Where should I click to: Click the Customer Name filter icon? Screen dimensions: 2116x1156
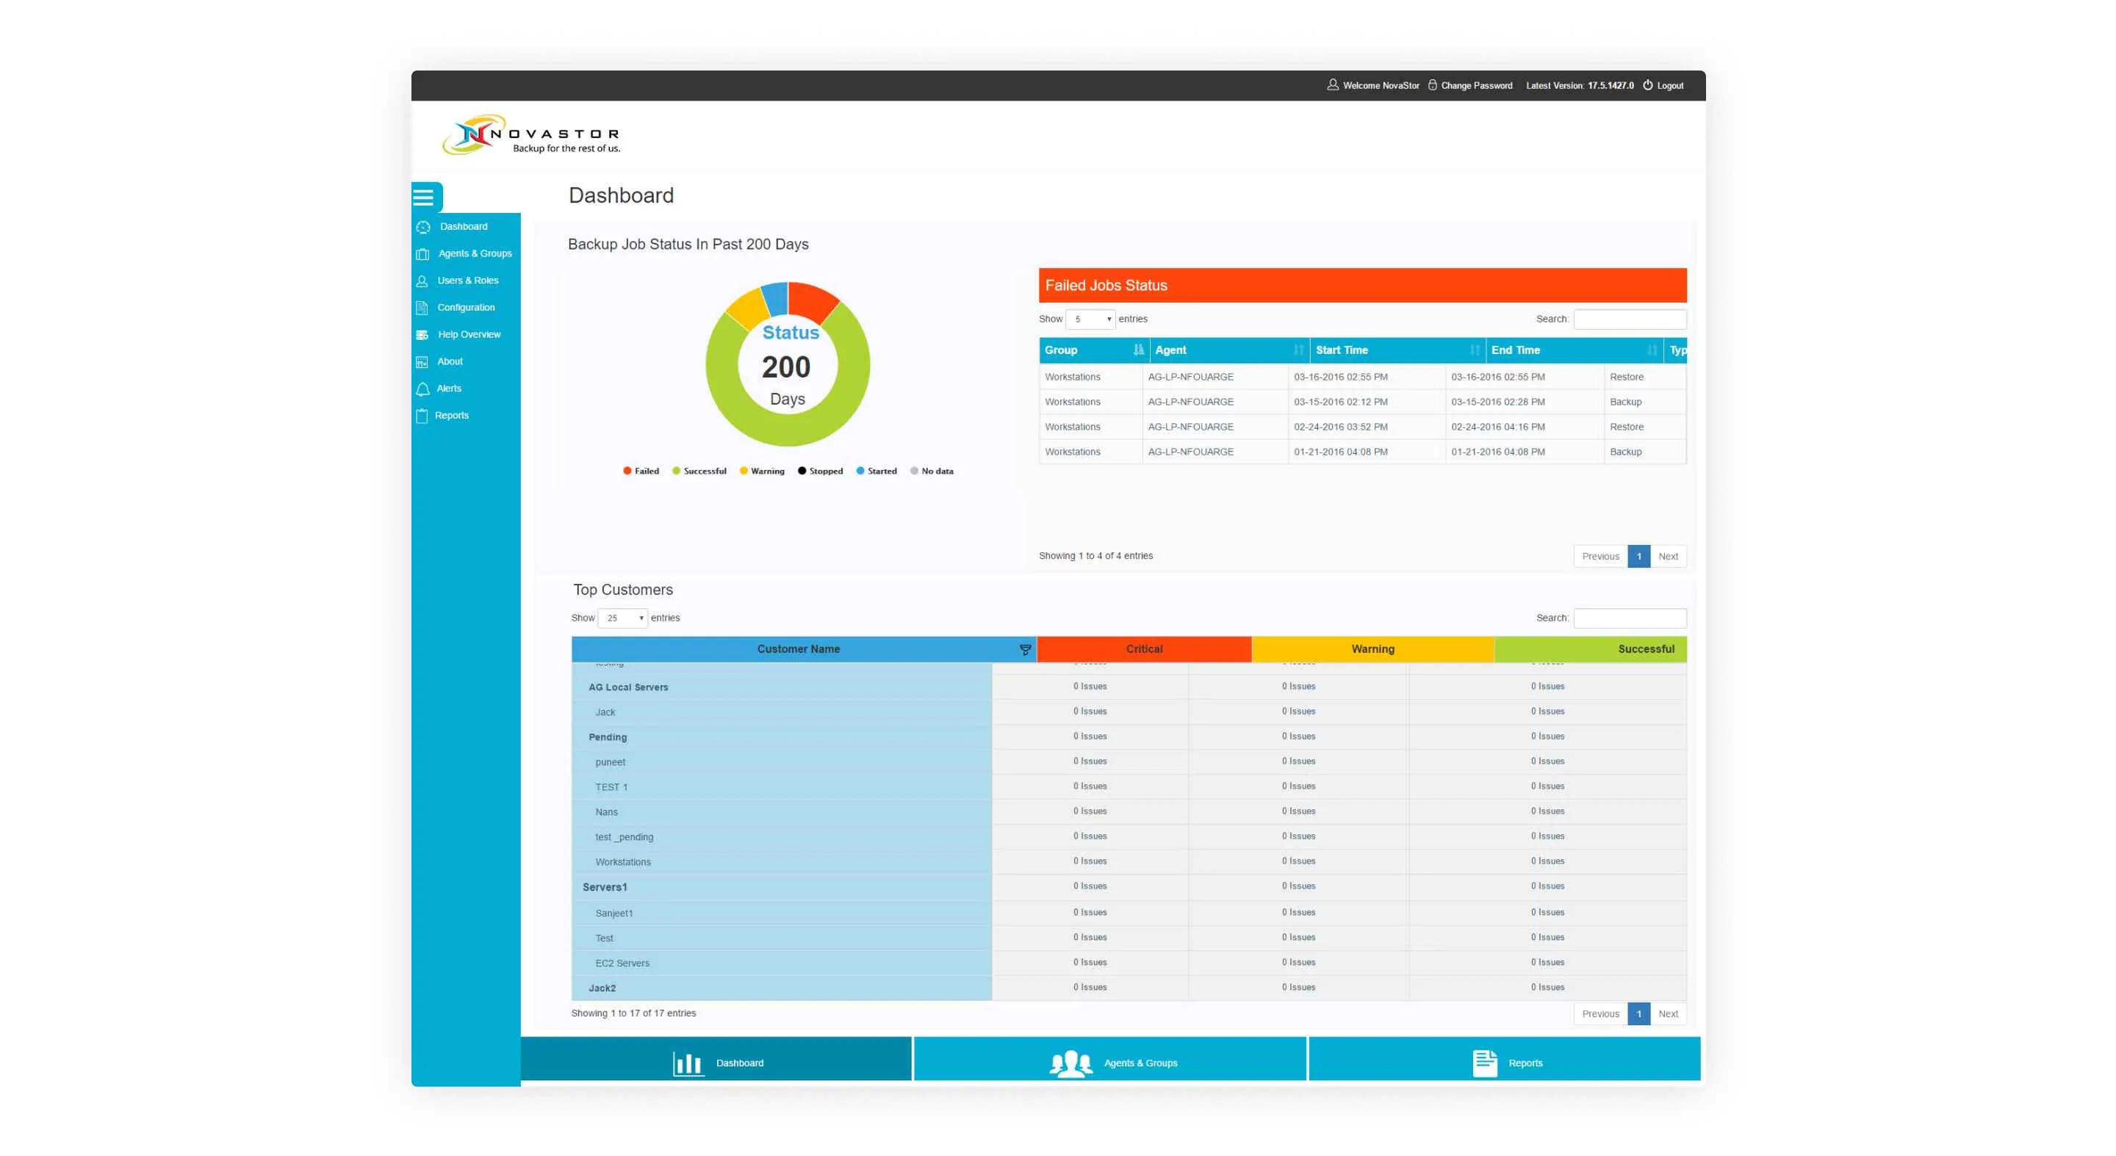[x=1024, y=649]
